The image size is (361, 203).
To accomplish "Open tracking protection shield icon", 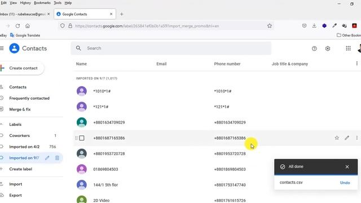I will pyautogui.click(x=63, y=26).
